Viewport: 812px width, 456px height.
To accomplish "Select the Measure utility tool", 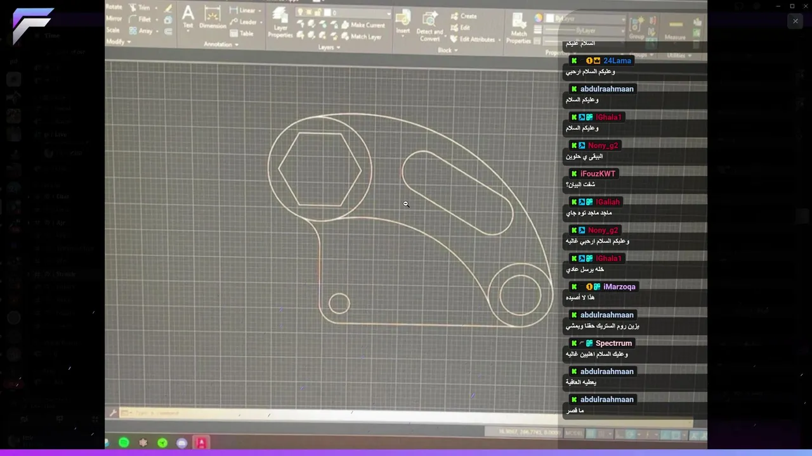I will 675,29.
